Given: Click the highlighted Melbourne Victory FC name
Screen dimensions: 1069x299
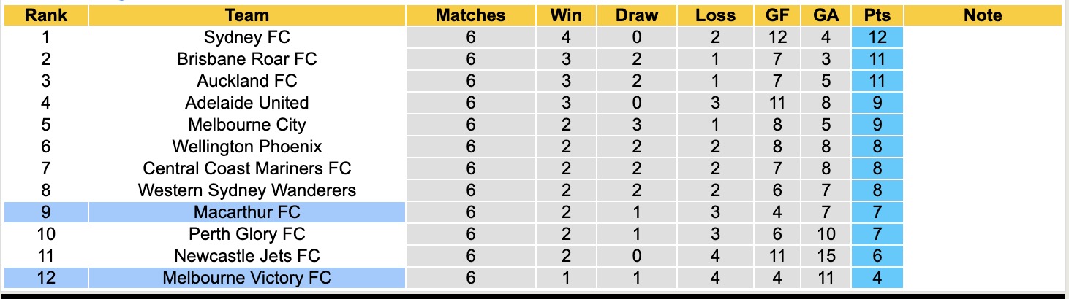Looking at the screenshot, I should pos(247,278).
